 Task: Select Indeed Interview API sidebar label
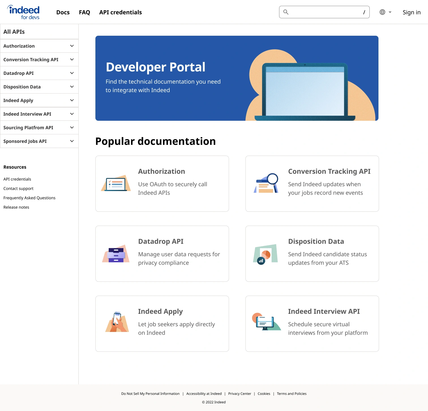[27, 114]
